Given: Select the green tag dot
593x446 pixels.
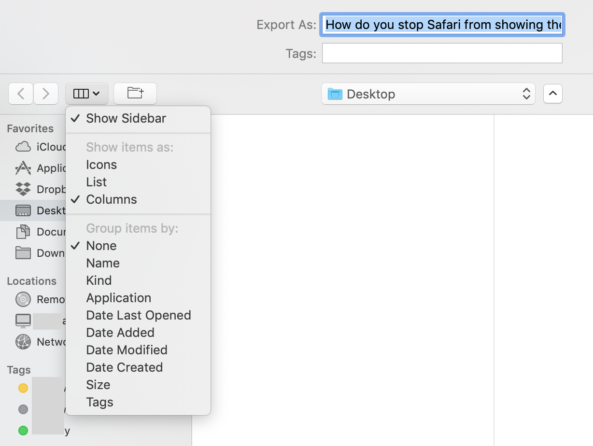Looking at the screenshot, I should (x=23, y=431).
